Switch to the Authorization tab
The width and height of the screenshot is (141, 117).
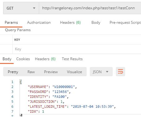click(x=39, y=23)
